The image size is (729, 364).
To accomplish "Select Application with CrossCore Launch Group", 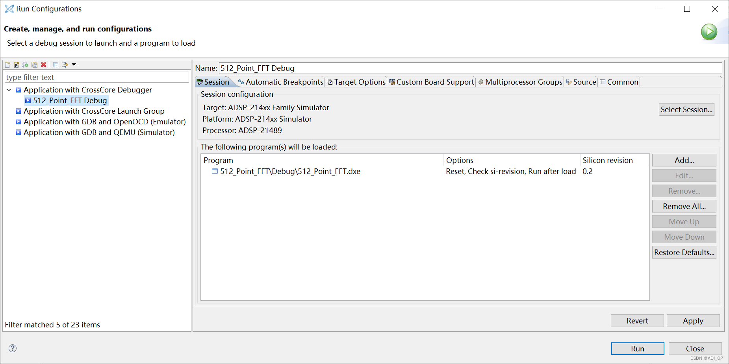I will pyautogui.click(x=94, y=111).
